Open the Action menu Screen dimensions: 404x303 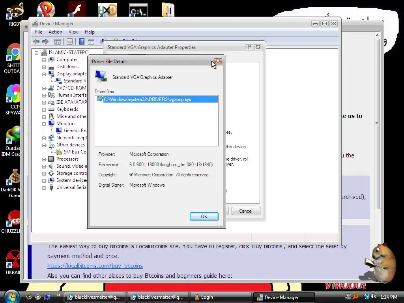[x=55, y=32]
